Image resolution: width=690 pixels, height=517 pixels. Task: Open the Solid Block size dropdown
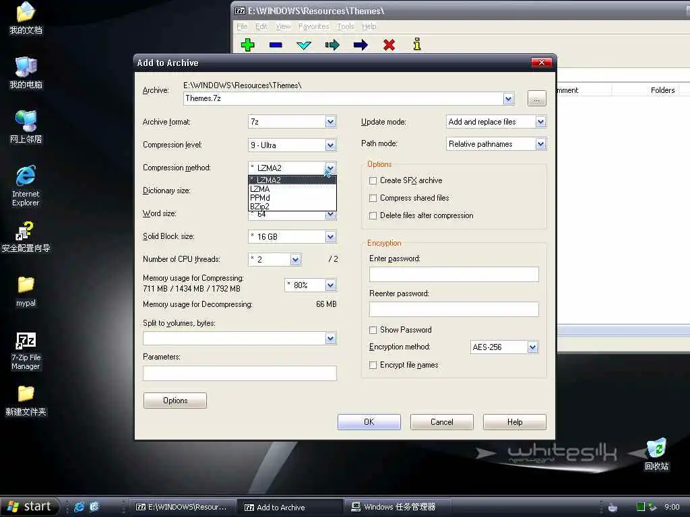pyautogui.click(x=330, y=237)
